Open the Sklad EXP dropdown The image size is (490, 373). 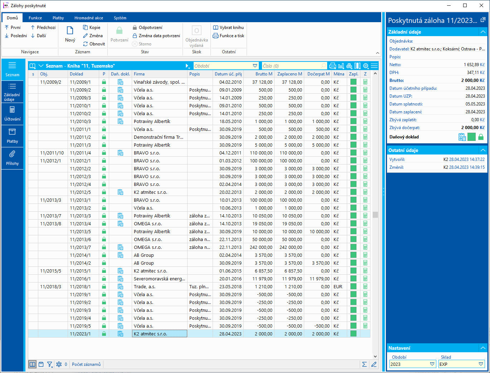point(481,364)
